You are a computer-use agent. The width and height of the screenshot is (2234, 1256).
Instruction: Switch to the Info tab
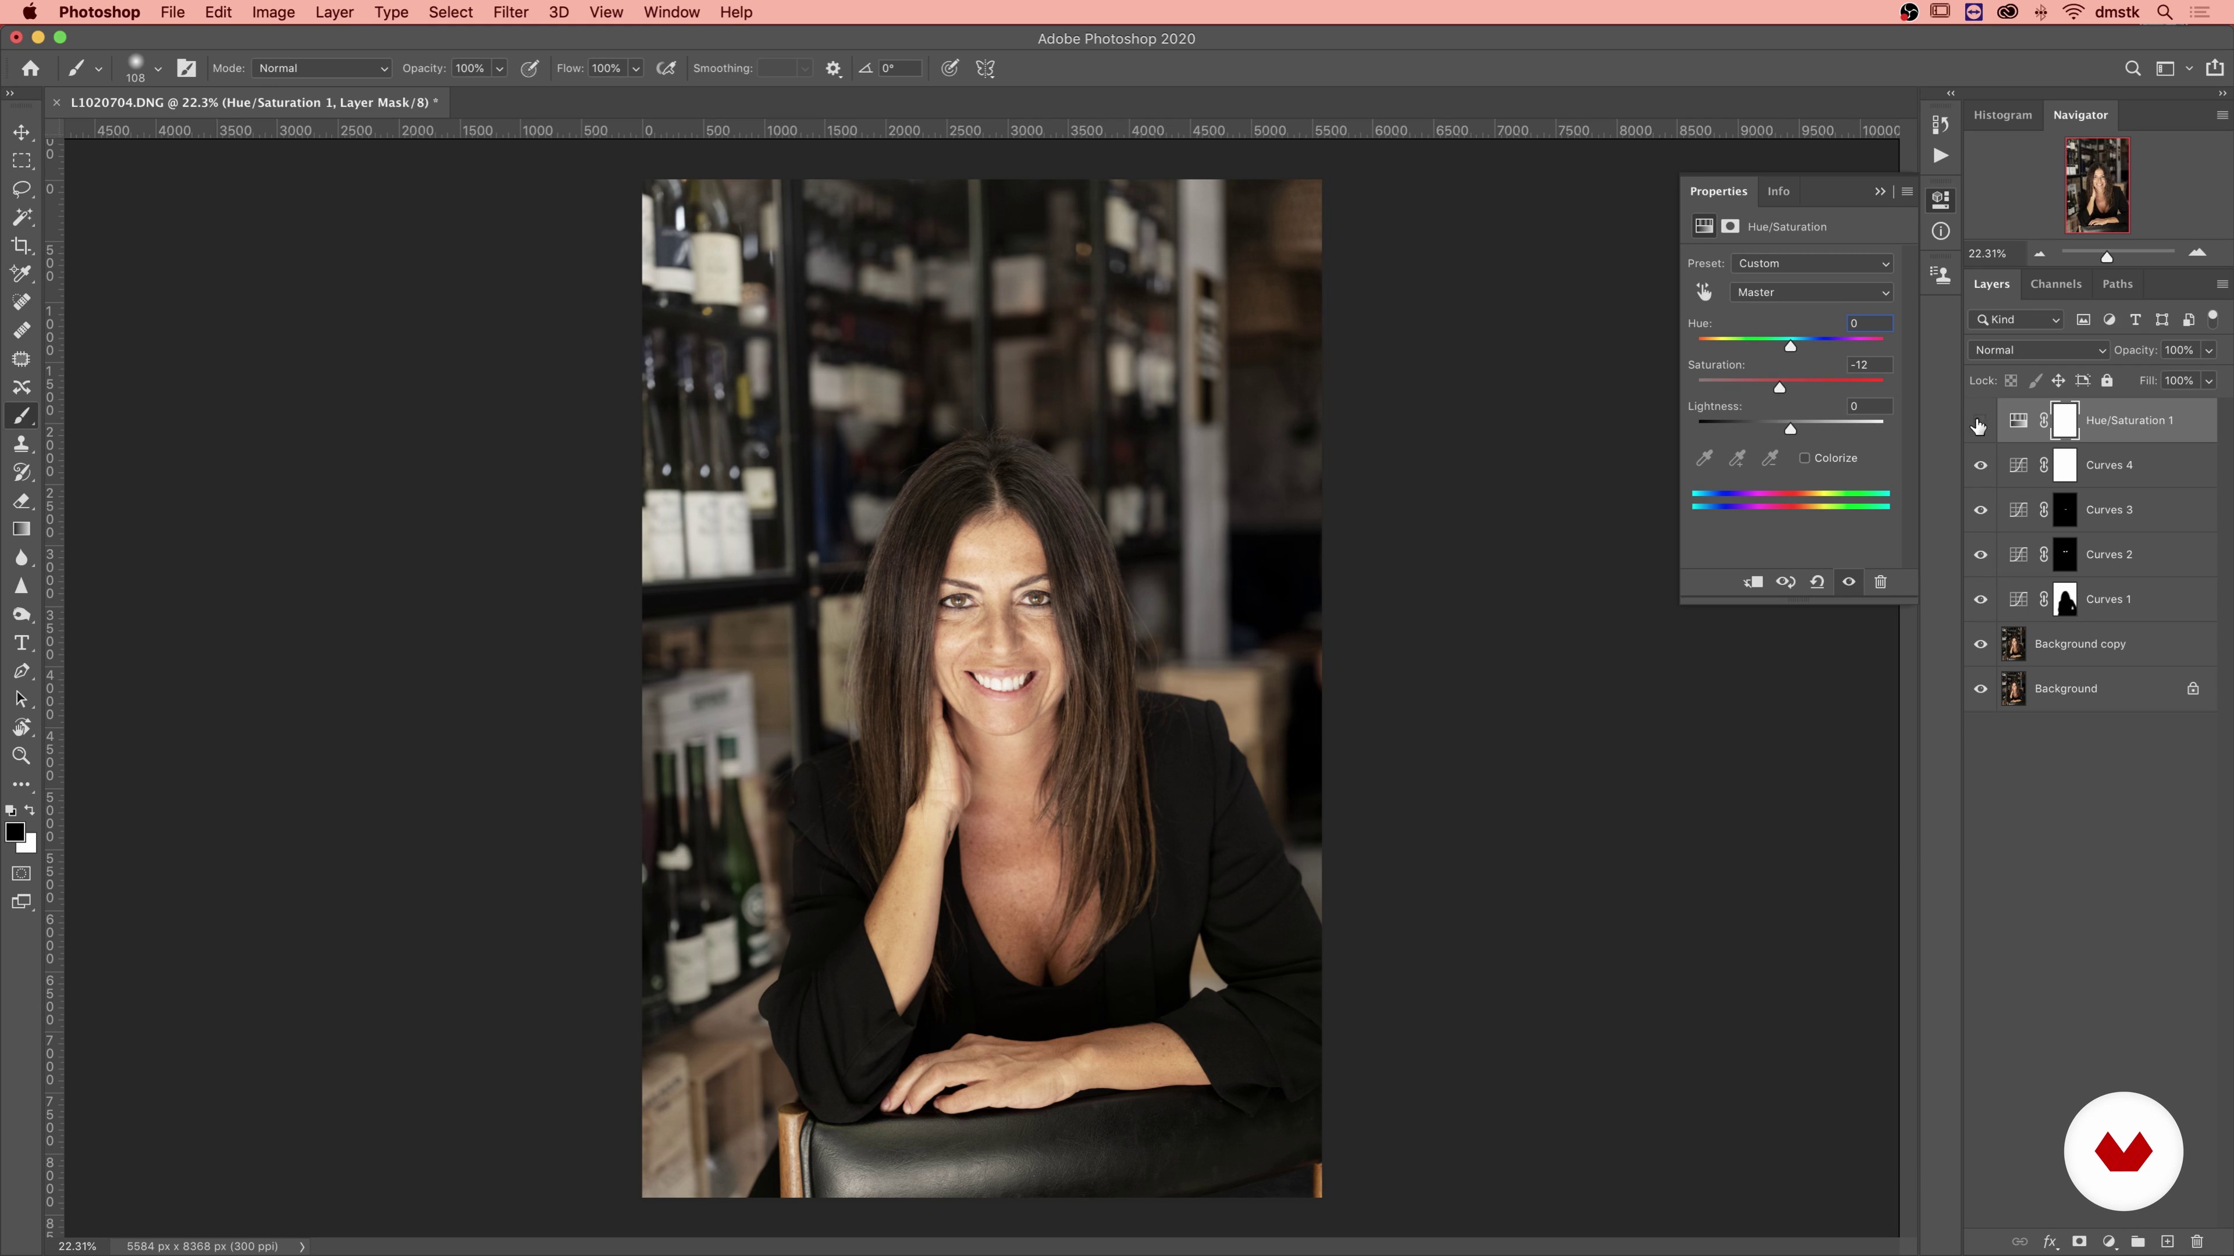point(1778,191)
